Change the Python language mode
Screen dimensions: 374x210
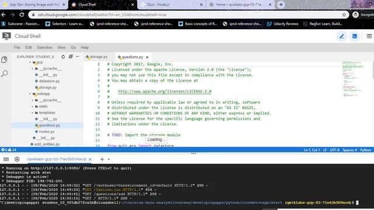coord(365,150)
